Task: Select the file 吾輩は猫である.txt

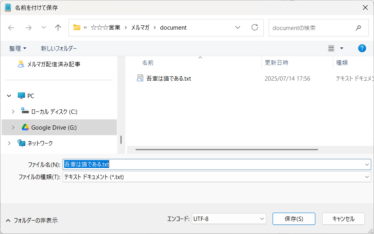Action: (x=169, y=79)
